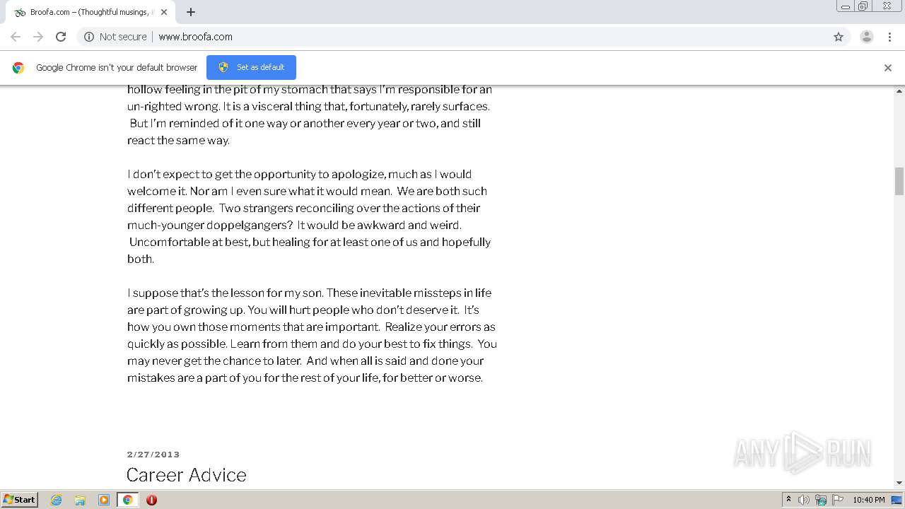Go back to the previous page

(x=16, y=37)
